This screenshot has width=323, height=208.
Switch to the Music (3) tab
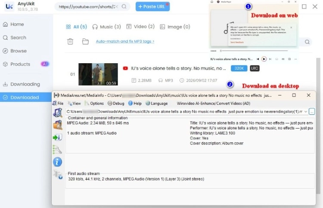point(106,27)
